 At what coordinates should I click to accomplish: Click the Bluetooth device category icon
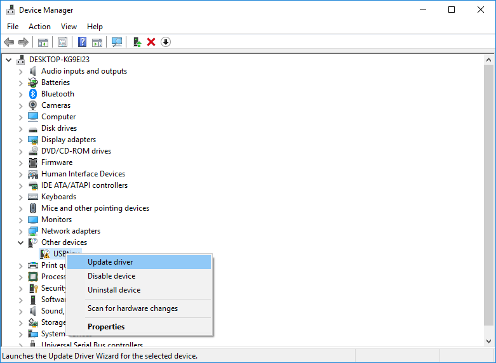(x=33, y=94)
